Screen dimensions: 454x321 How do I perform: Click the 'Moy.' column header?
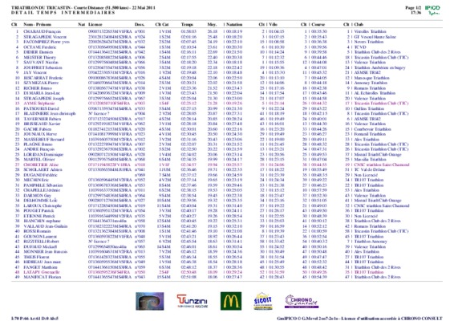[x=212, y=24]
